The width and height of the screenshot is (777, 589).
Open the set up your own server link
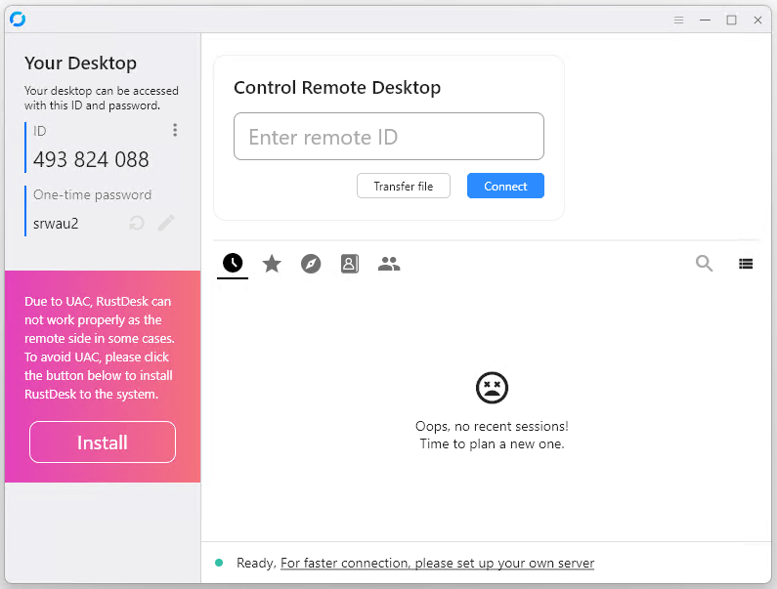pyautogui.click(x=437, y=564)
